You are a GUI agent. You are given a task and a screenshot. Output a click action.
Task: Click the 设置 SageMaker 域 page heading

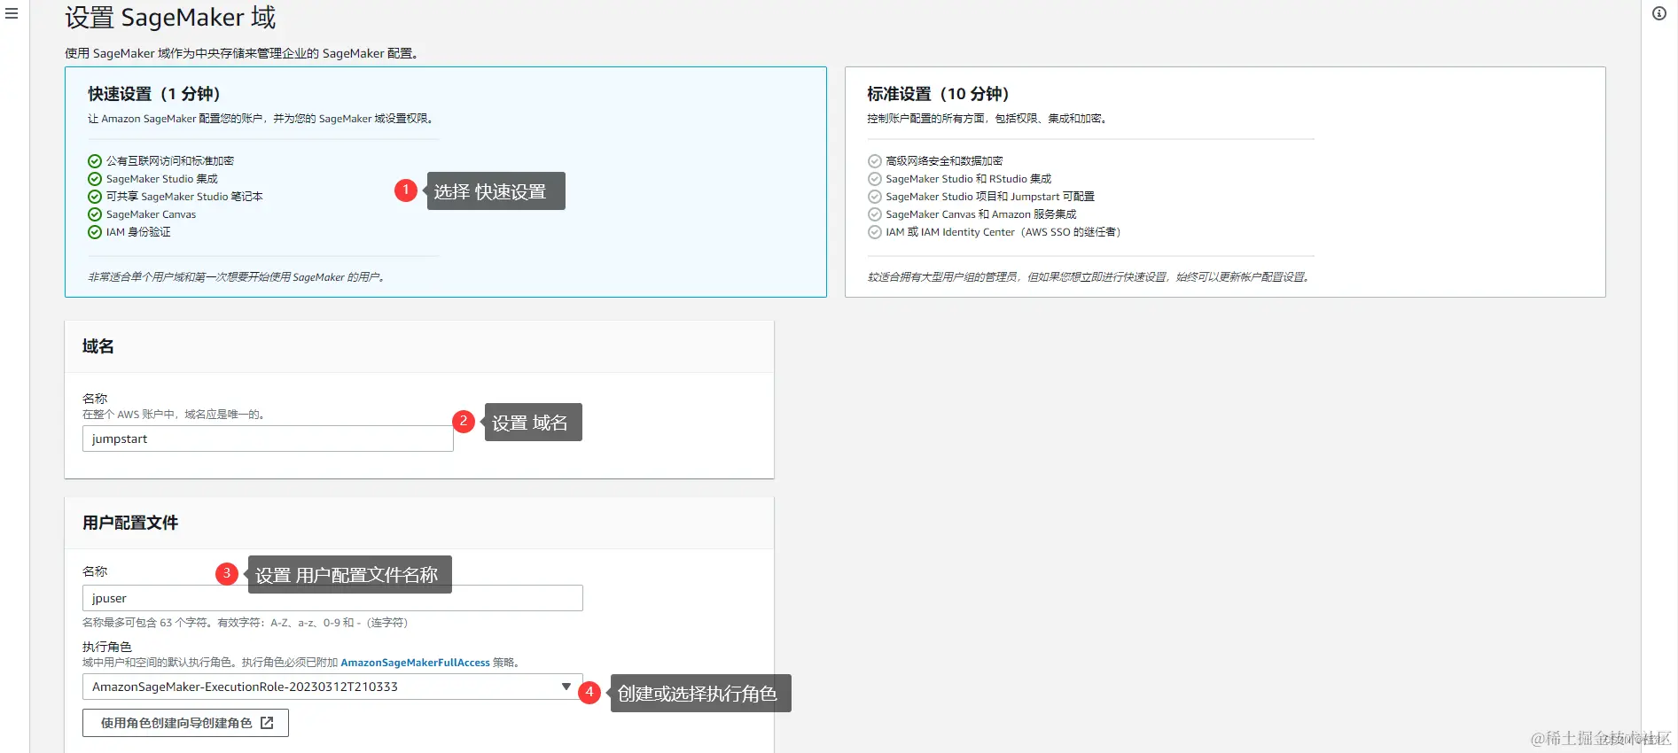point(170,18)
